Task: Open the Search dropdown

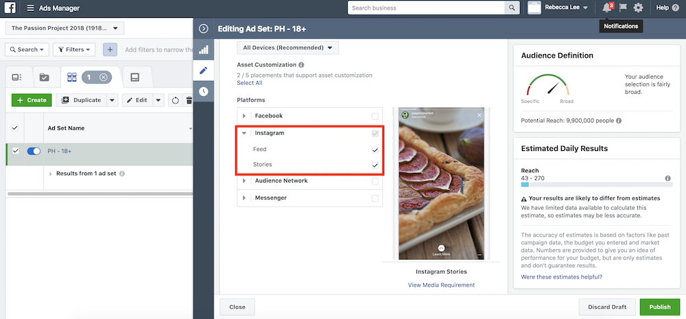Action: 27,50
